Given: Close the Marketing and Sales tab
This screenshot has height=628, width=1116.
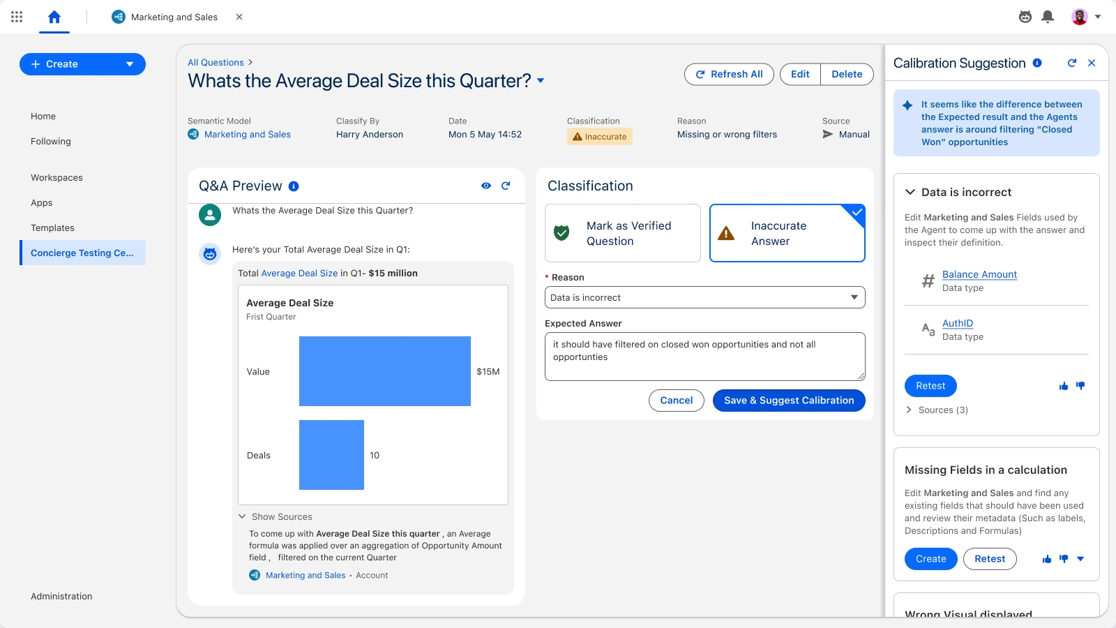Looking at the screenshot, I should coord(239,17).
